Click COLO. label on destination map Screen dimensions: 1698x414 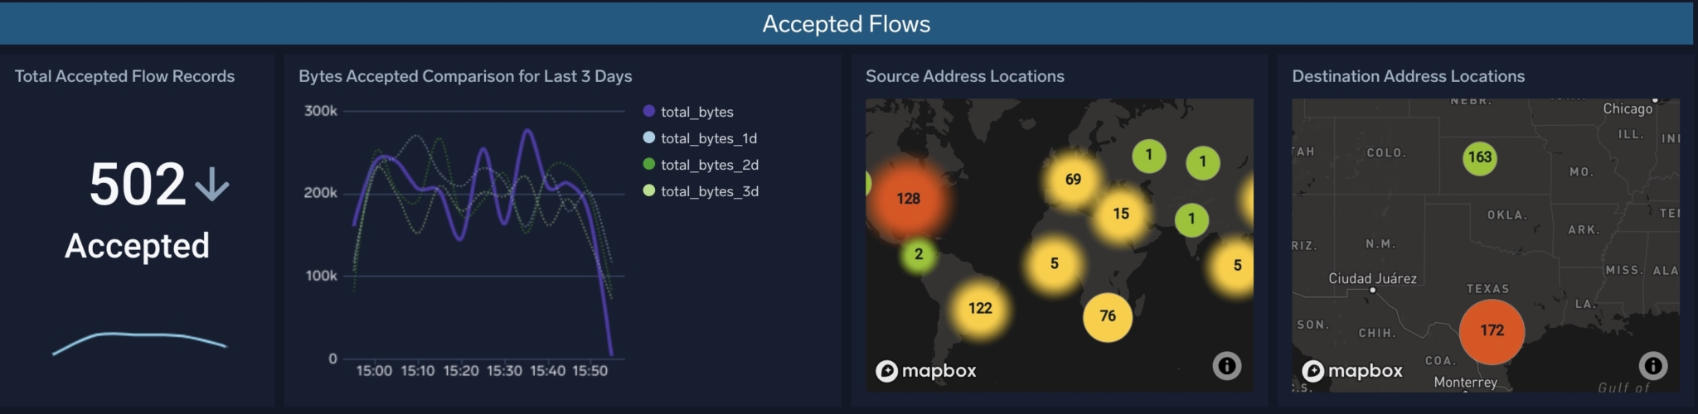pos(1386,153)
